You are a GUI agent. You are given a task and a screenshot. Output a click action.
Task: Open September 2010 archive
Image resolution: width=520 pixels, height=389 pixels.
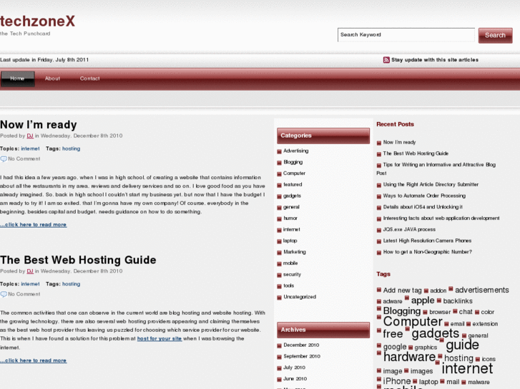(x=302, y=356)
